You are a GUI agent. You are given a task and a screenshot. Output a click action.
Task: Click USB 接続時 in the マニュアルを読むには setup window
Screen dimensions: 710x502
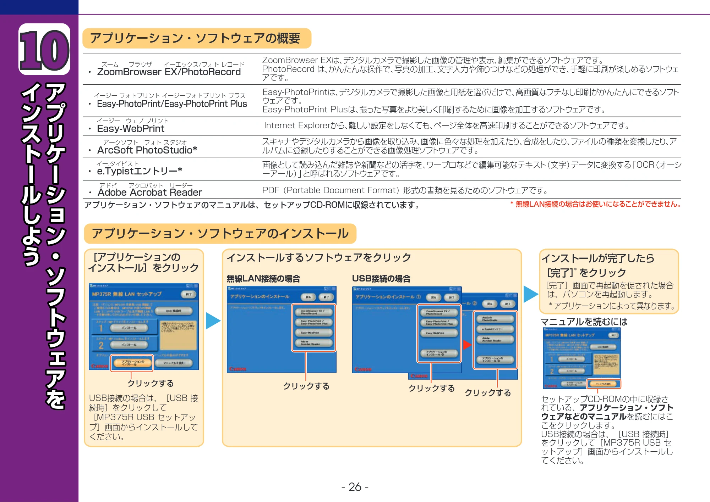(x=603, y=347)
